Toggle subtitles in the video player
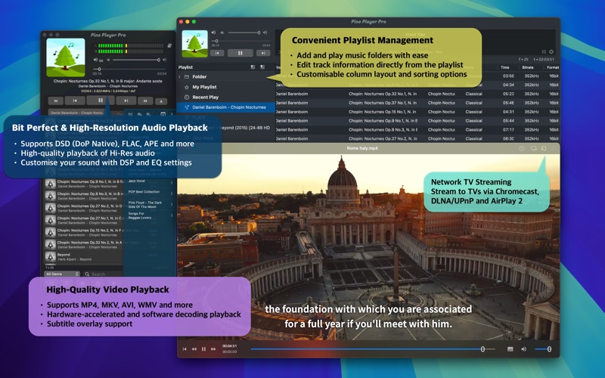 click(510, 349)
